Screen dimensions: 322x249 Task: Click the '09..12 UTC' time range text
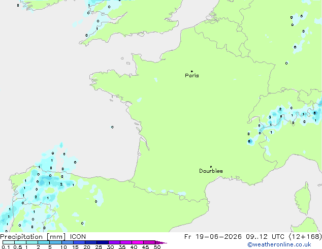[265, 237]
